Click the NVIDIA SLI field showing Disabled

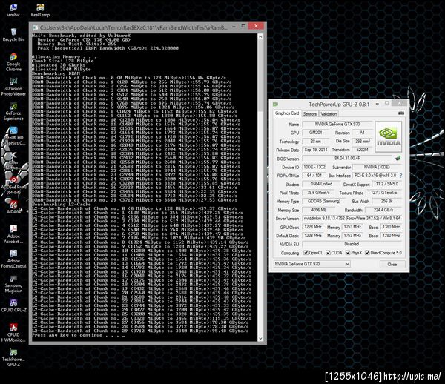[x=352, y=244]
